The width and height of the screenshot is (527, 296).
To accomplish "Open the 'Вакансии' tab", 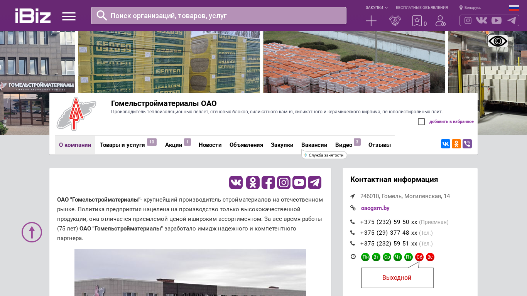I will 314,145.
